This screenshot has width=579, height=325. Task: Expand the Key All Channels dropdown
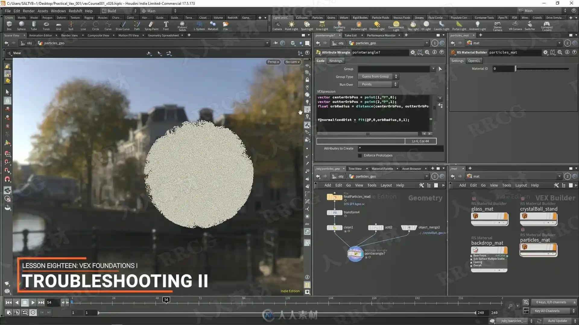coord(554,311)
